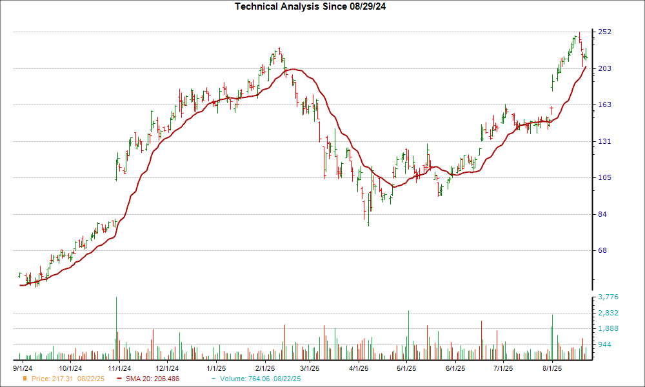Select the 4/1/25 date axis label

[359, 368]
